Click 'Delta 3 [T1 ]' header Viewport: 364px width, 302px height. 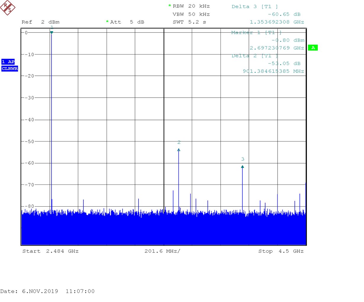pyautogui.click(x=255, y=7)
